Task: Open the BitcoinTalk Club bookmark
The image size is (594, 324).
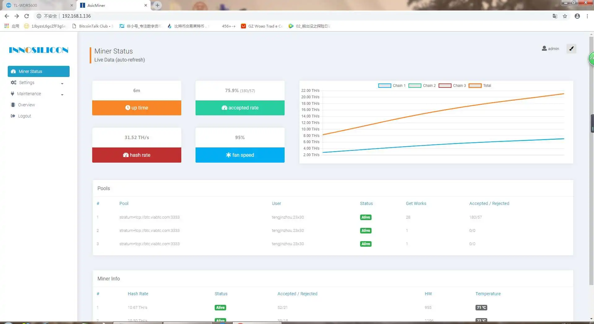Action: point(93,26)
